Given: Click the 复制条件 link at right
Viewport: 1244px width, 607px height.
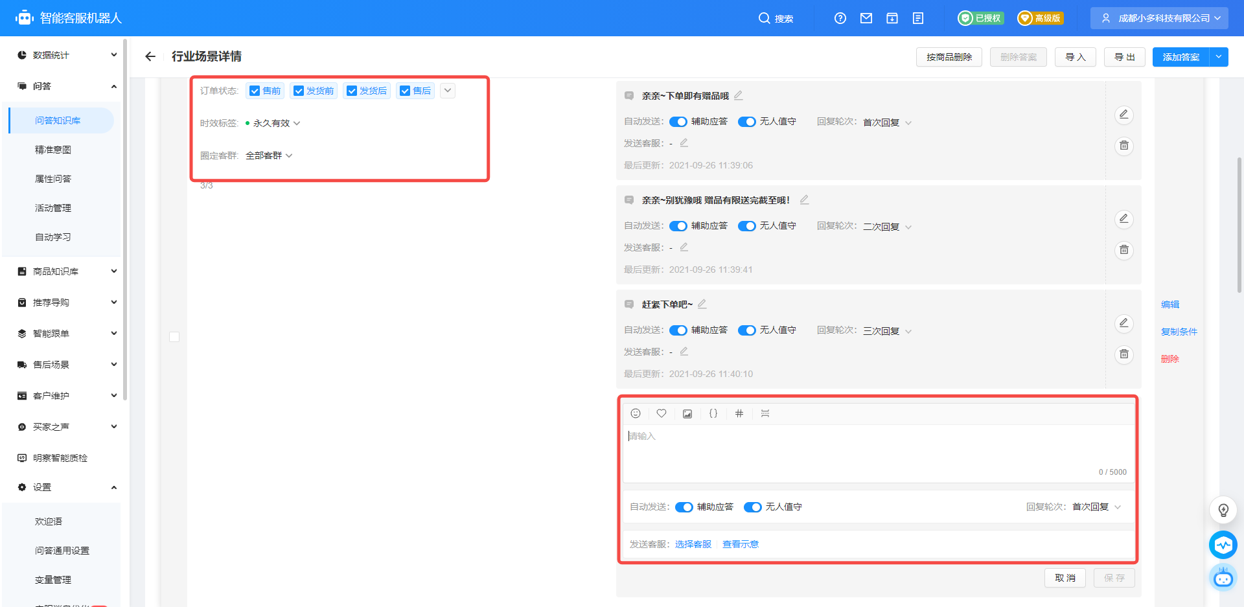Looking at the screenshot, I should point(1179,332).
